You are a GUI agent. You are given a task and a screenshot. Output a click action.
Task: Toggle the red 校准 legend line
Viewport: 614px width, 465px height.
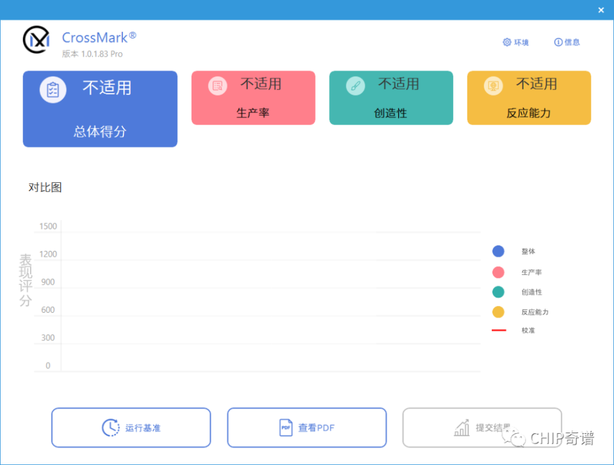coord(499,330)
